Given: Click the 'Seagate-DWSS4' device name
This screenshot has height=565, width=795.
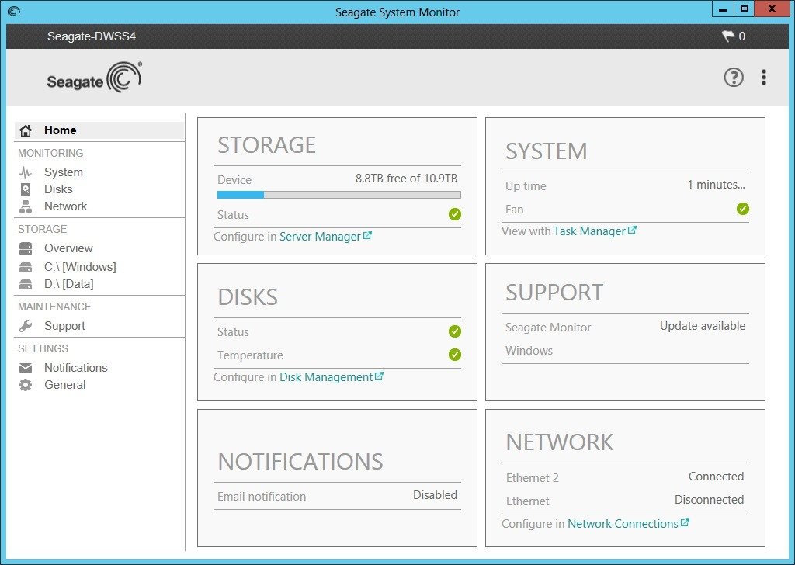Looking at the screenshot, I should (x=92, y=36).
